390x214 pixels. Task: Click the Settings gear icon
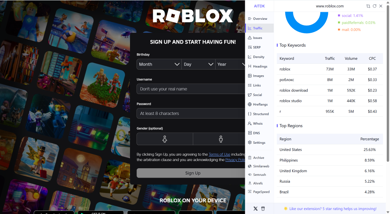coord(250,143)
